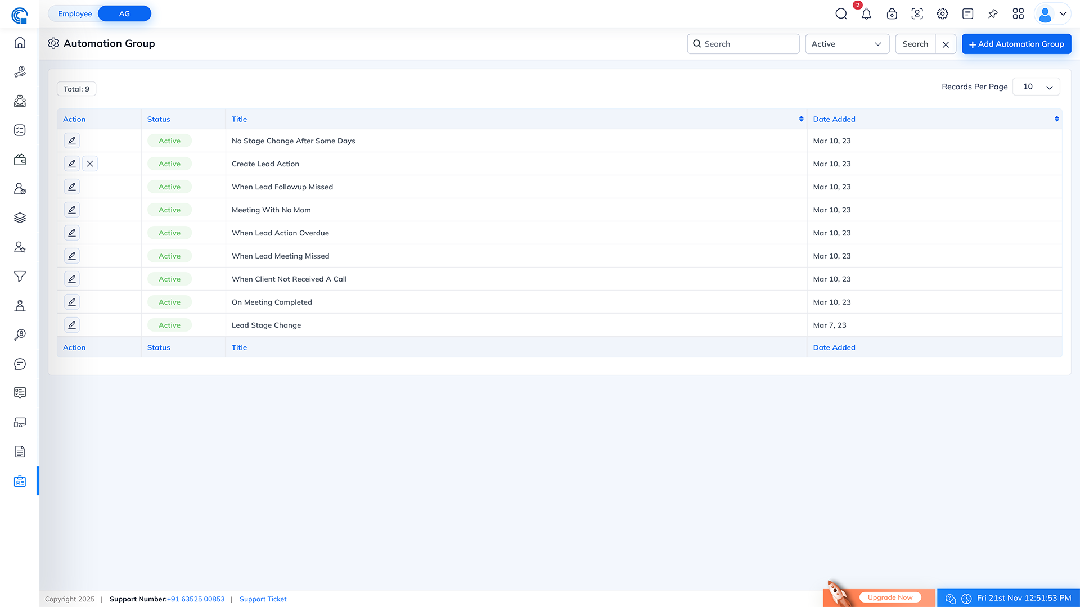Click the pin icon in top toolbar

click(993, 14)
